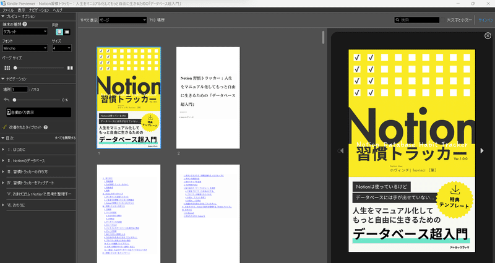Click the 自動めくり表示 button

point(38,112)
